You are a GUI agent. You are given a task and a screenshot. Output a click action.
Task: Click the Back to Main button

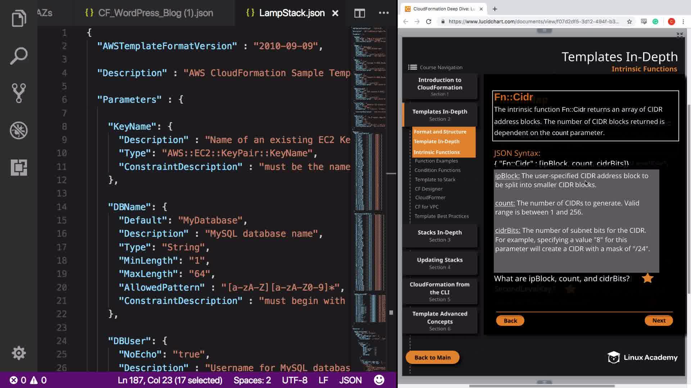pyautogui.click(x=432, y=357)
